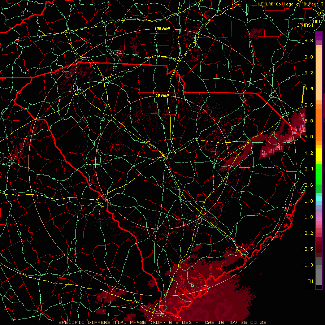Select the 9.0 value on the color scale

point(309,57)
